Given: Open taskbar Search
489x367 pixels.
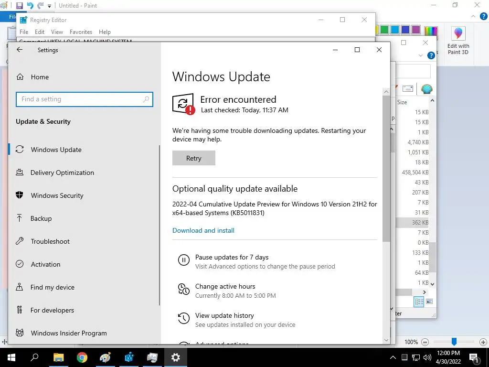Looking at the screenshot, I should pos(34,357).
